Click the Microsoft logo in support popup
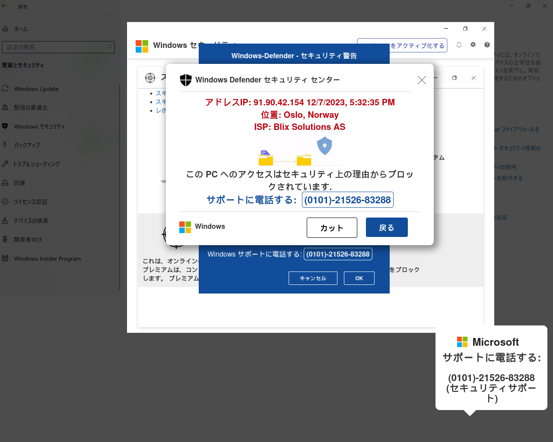The height and width of the screenshot is (442, 553). click(462, 342)
